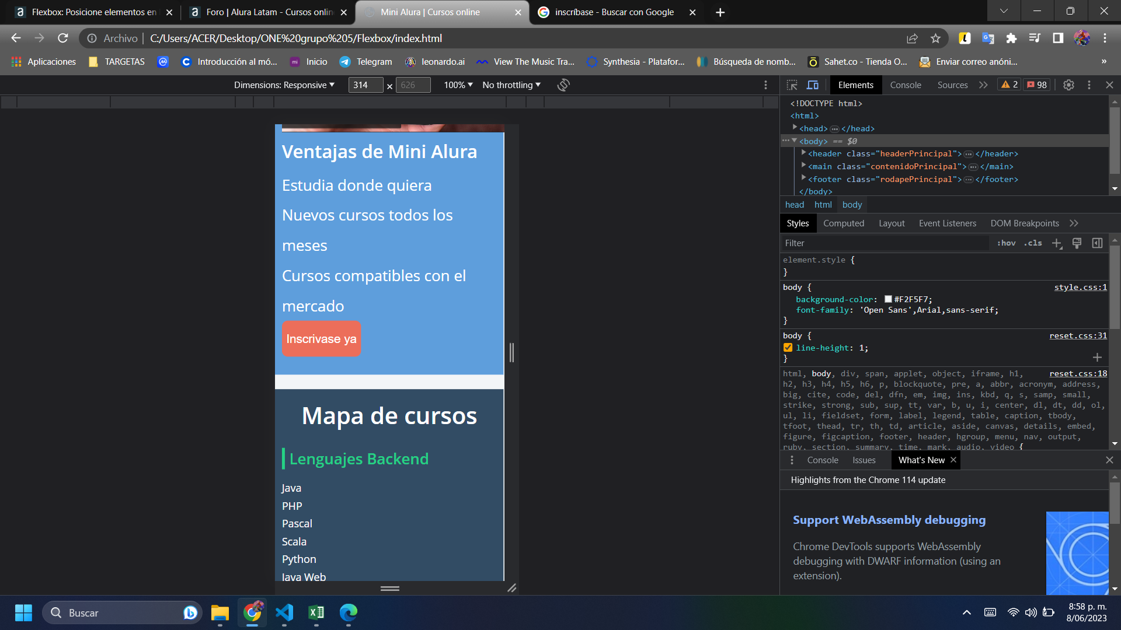Open the Chrome extensions puzzle icon
This screenshot has width=1121, height=630.
[1011, 38]
